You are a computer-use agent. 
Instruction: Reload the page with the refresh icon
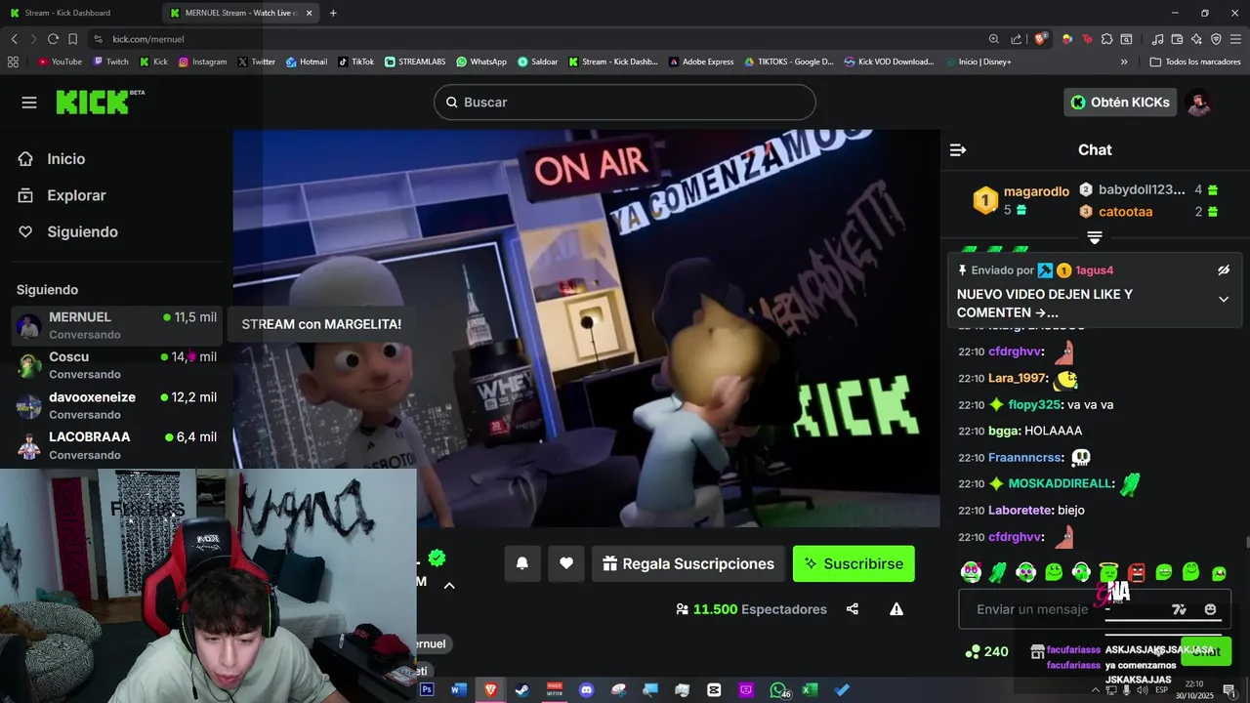[x=53, y=39]
